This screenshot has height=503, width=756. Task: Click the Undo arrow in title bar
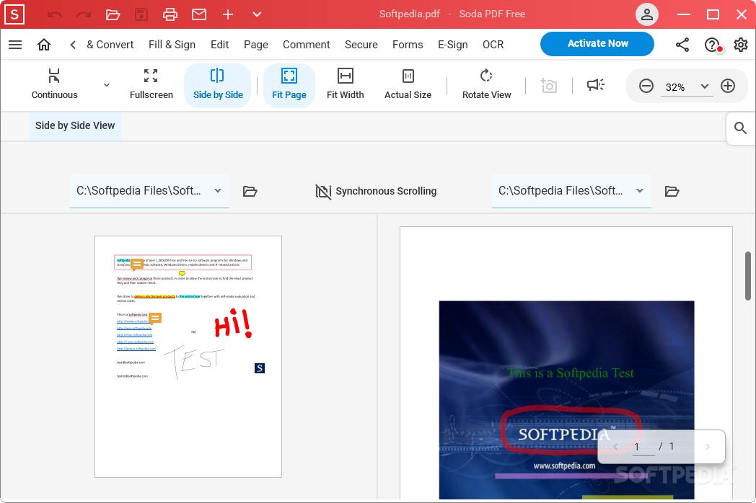pyautogui.click(x=55, y=14)
